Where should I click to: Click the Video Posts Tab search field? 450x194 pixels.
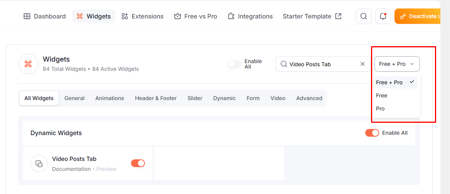click(323, 64)
